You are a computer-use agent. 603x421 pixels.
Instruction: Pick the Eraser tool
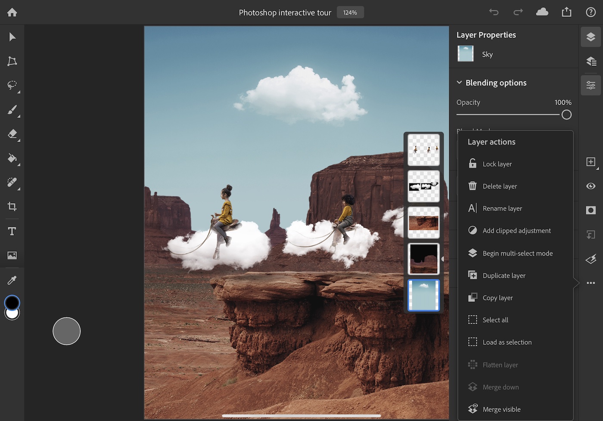click(x=12, y=134)
